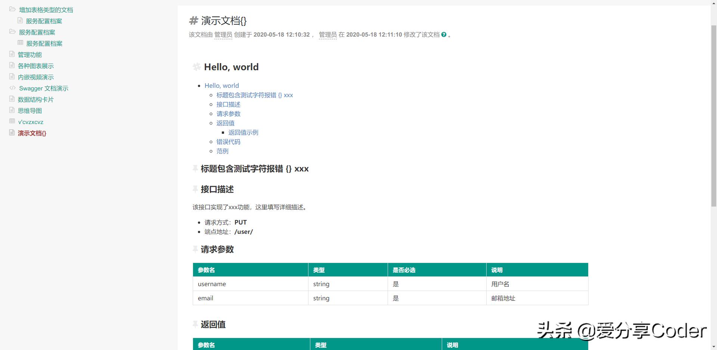717x350 pixels.
Task: Click the anchor icon beside the 返回值 heading
Action: coord(195,324)
